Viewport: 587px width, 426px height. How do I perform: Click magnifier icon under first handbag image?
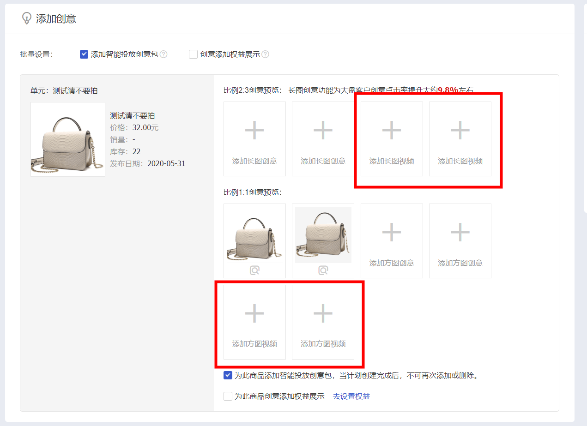[254, 270]
